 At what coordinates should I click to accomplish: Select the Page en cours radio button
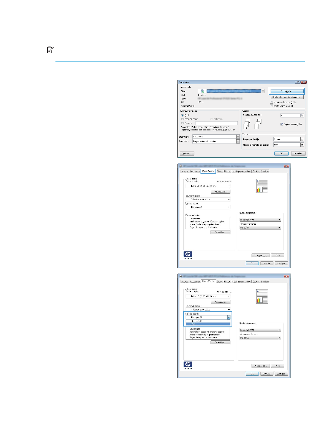[x=182, y=119]
